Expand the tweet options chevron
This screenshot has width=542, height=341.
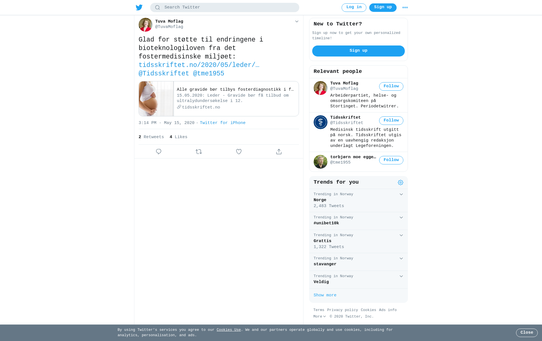pos(297,21)
